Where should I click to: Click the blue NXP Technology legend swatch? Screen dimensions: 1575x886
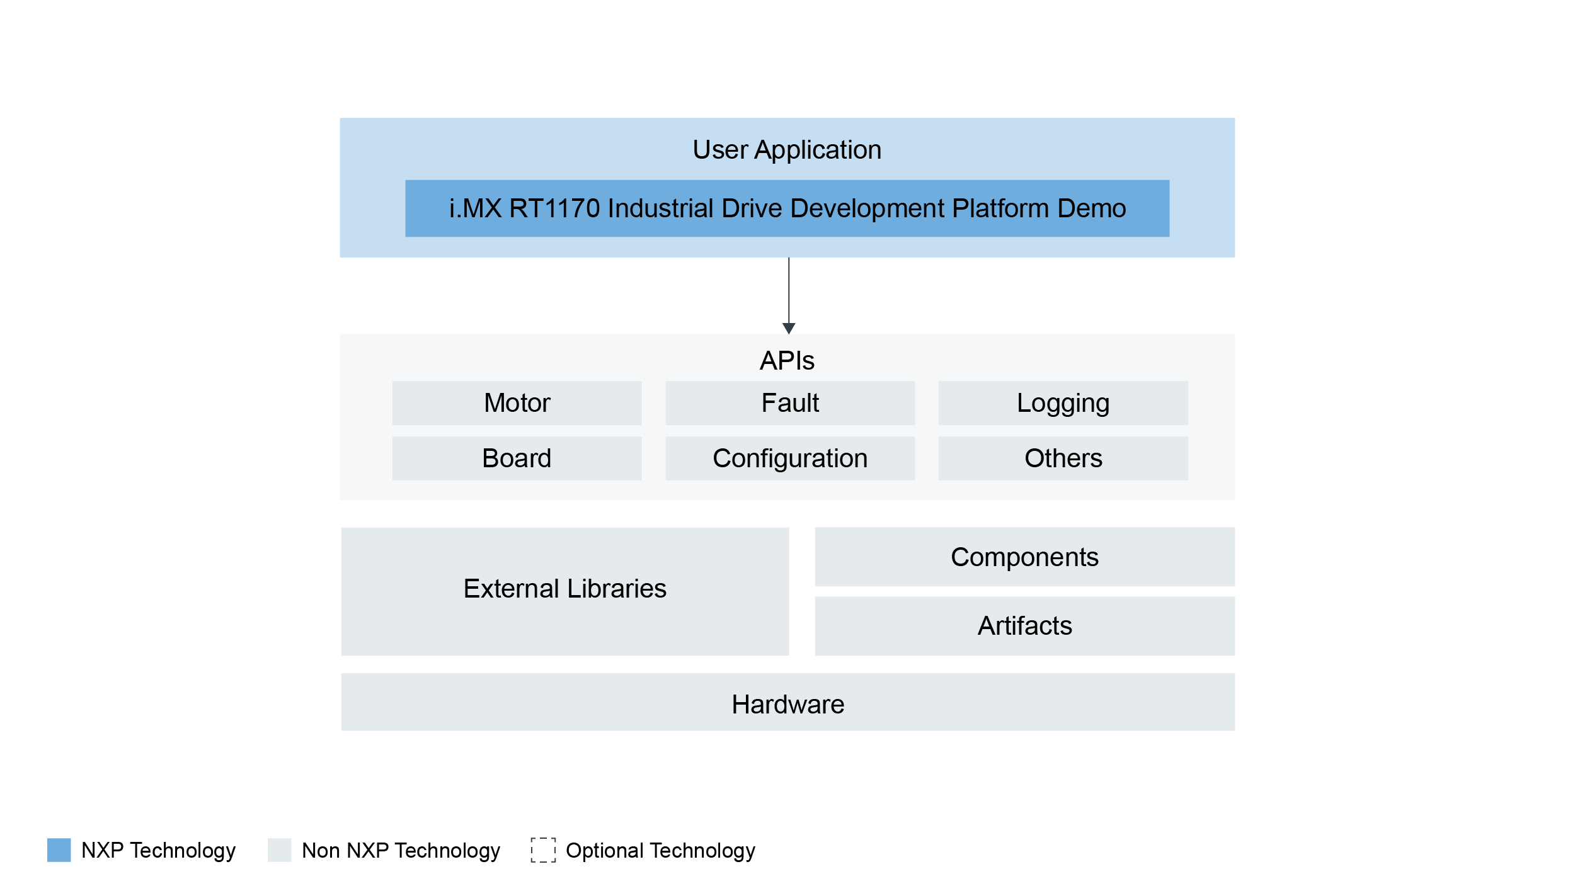tap(59, 850)
